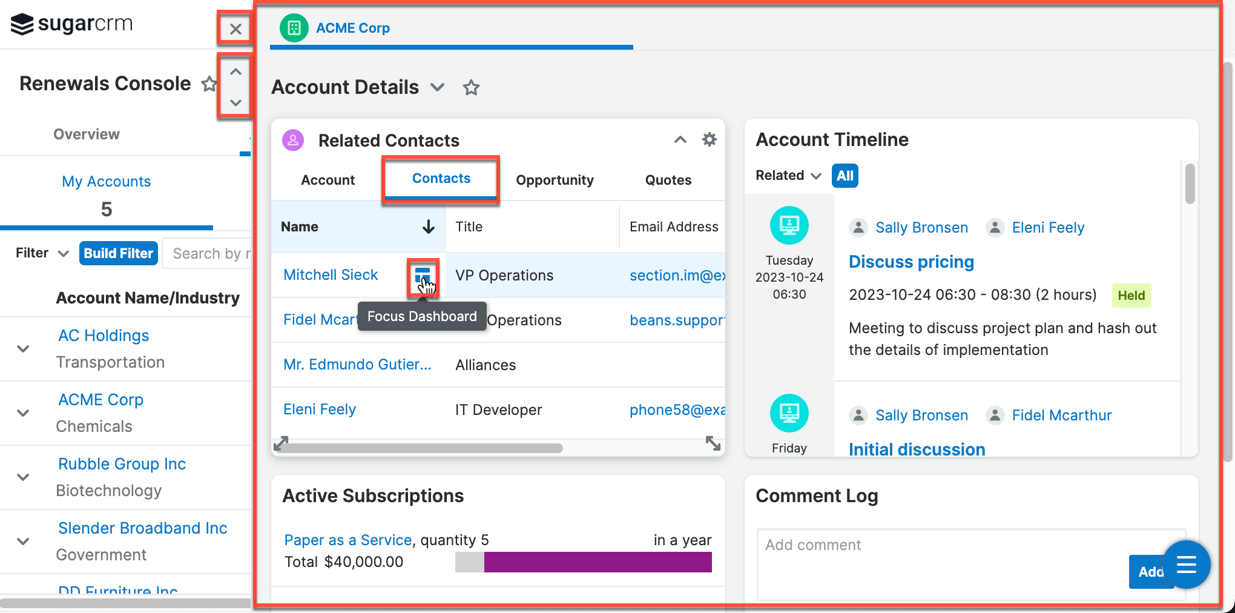Open the ACME Corp tab
Viewport: 1235px width, 613px height.
353,28
